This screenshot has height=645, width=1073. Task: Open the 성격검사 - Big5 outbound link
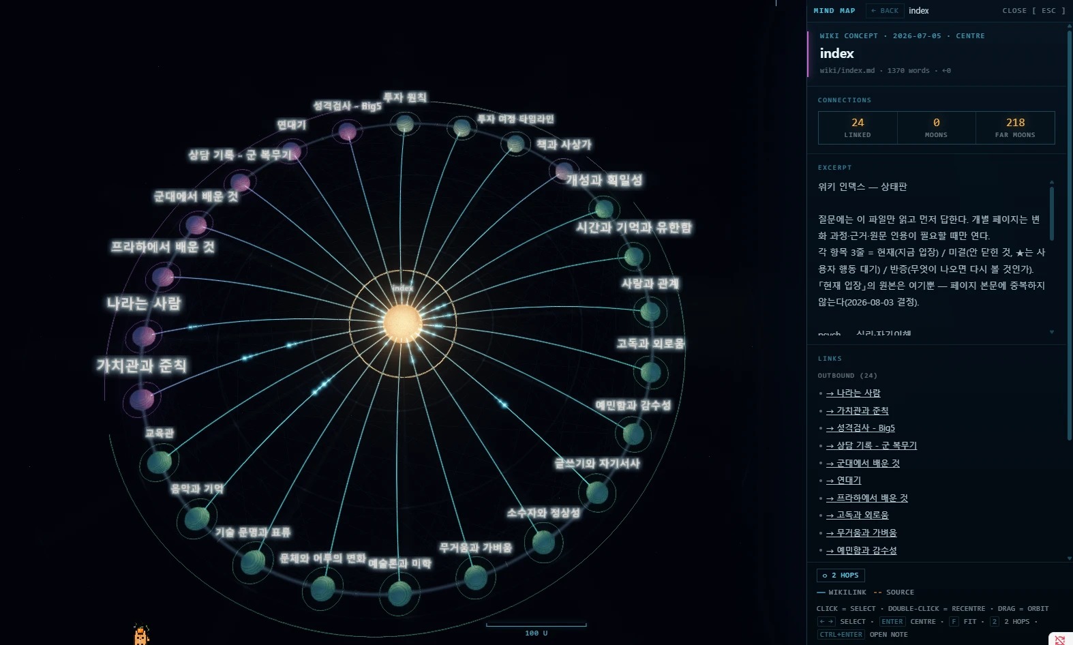pyautogui.click(x=860, y=428)
